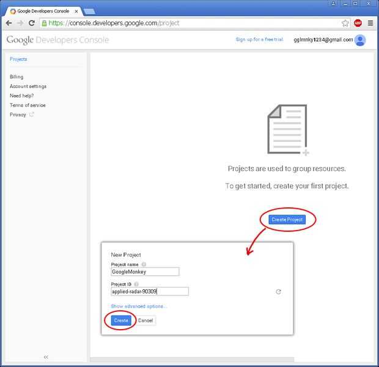Go back using the browser back arrow

(9, 23)
